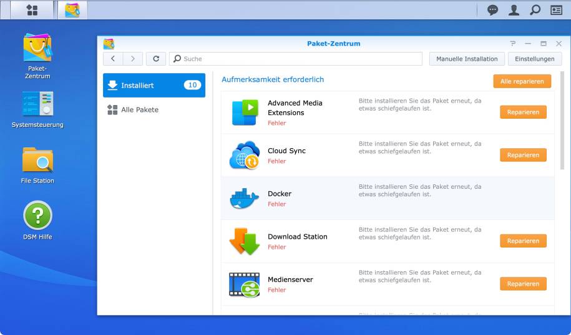571x335 pixels.
Task: Open the Docker whale package icon
Action: pyautogui.click(x=245, y=198)
